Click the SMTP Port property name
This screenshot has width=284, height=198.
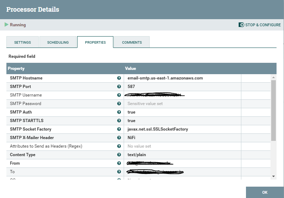pyautogui.click(x=20, y=87)
